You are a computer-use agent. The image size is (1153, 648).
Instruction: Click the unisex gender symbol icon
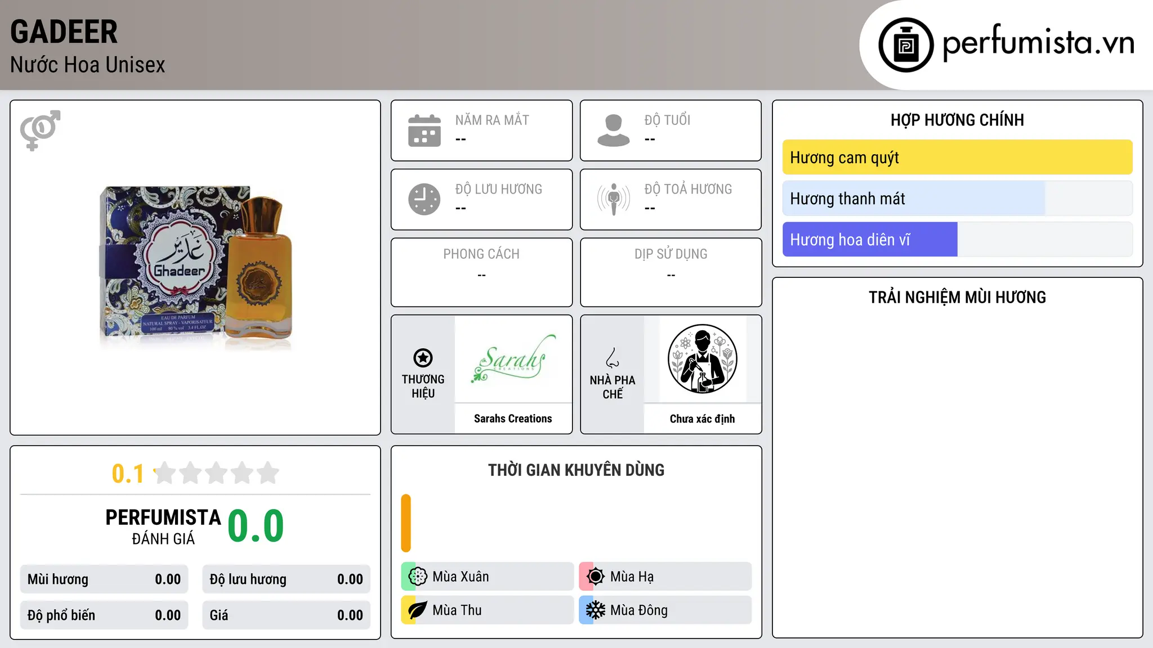point(40,130)
